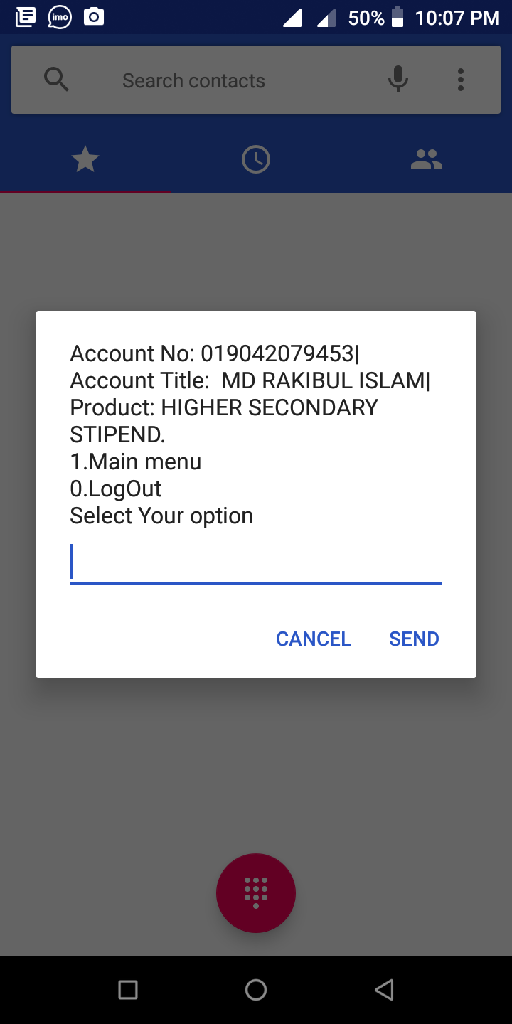
Task: Switch to the favorites star tab
Action: (85, 159)
